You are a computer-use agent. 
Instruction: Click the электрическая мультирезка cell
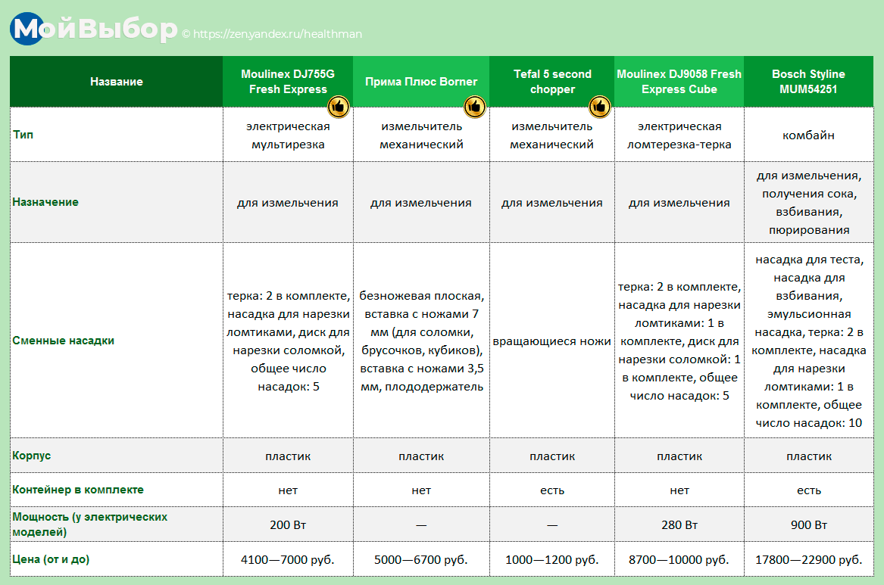coord(288,135)
